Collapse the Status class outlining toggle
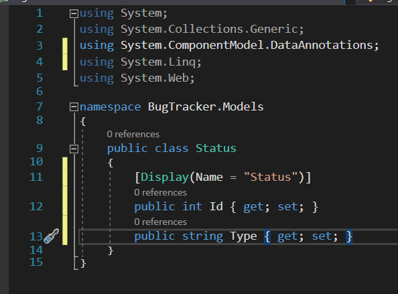 [x=74, y=149]
